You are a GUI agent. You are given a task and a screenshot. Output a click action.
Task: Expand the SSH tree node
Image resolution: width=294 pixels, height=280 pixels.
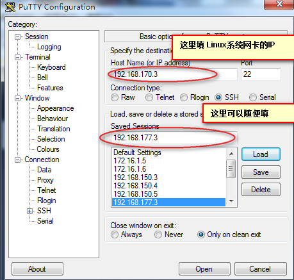point(29,211)
